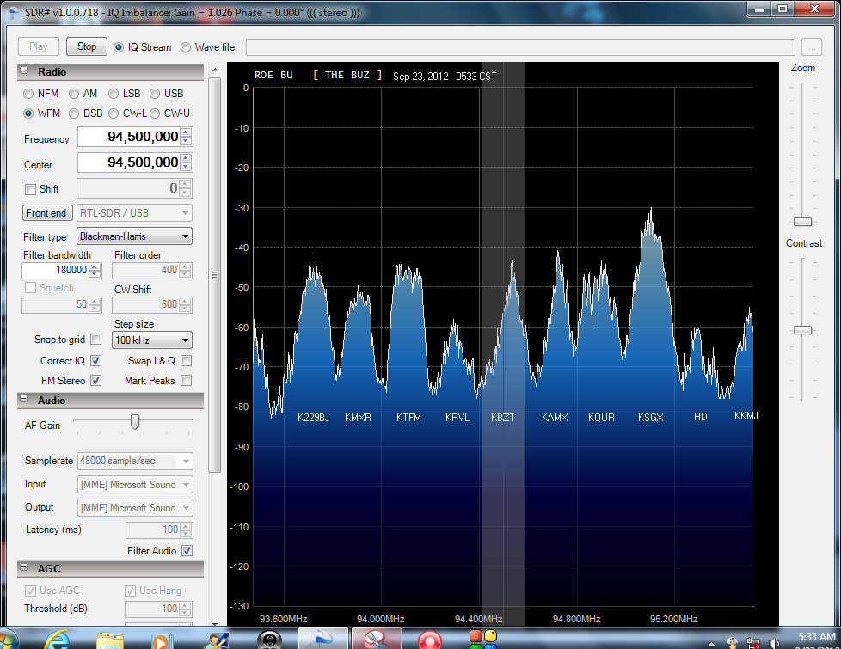Adjust the Contrast slider handle

pyautogui.click(x=802, y=330)
